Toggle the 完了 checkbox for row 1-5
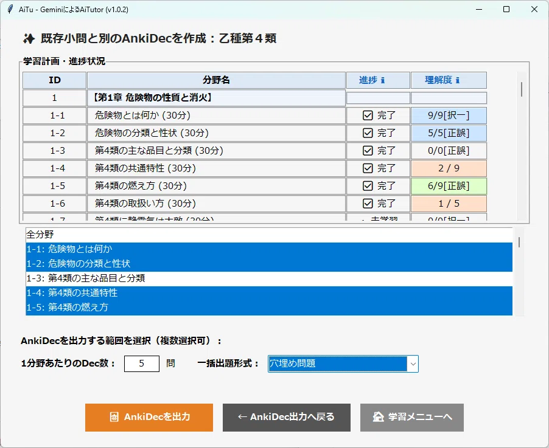The width and height of the screenshot is (549, 448). click(x=368, y=186)
